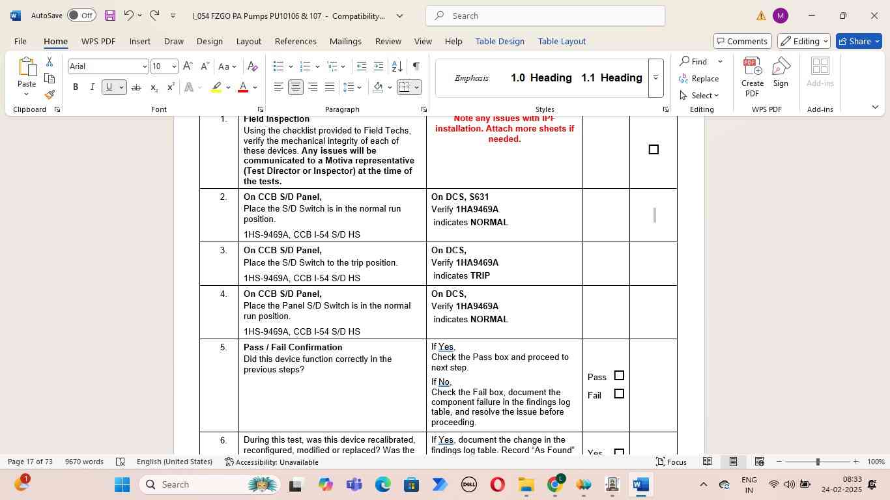Justify paragraph text
Image resolution: width=890 pixels, height=500 pixels.
(330, 87)
